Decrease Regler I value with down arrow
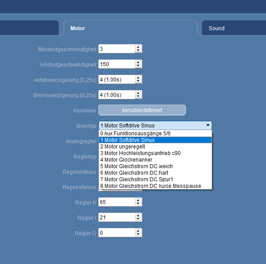This screenshot has width=266, height=264. 138,219
